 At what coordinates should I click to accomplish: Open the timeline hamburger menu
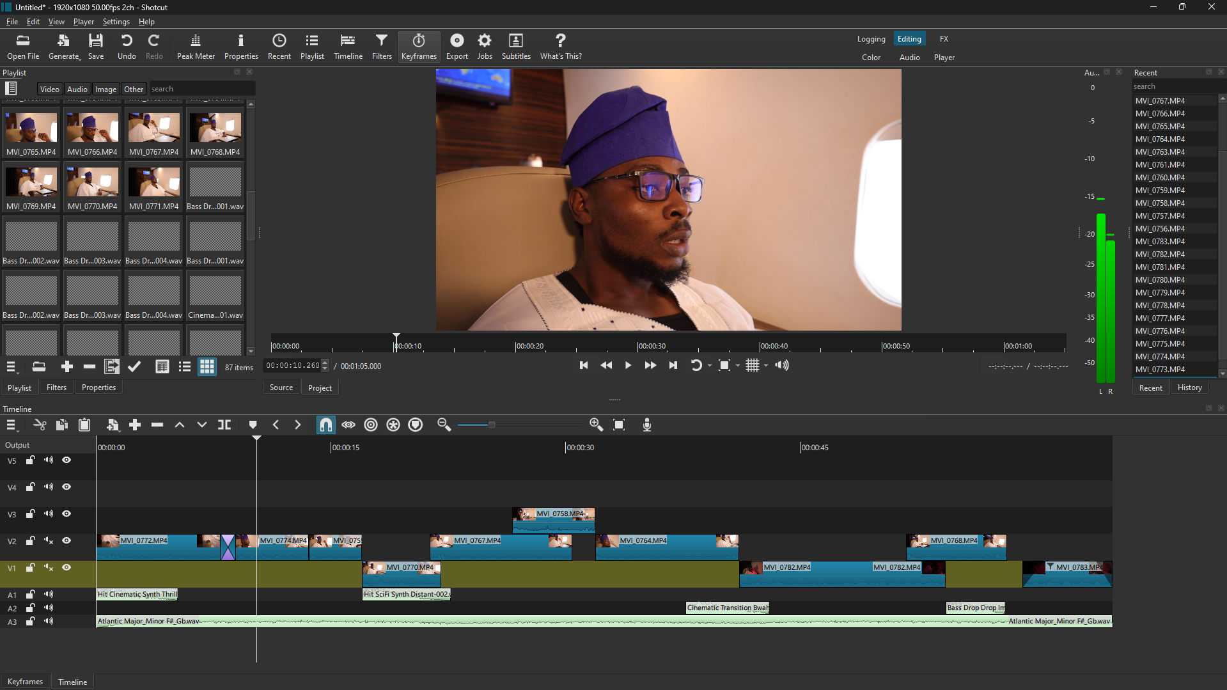click(11, 425)
